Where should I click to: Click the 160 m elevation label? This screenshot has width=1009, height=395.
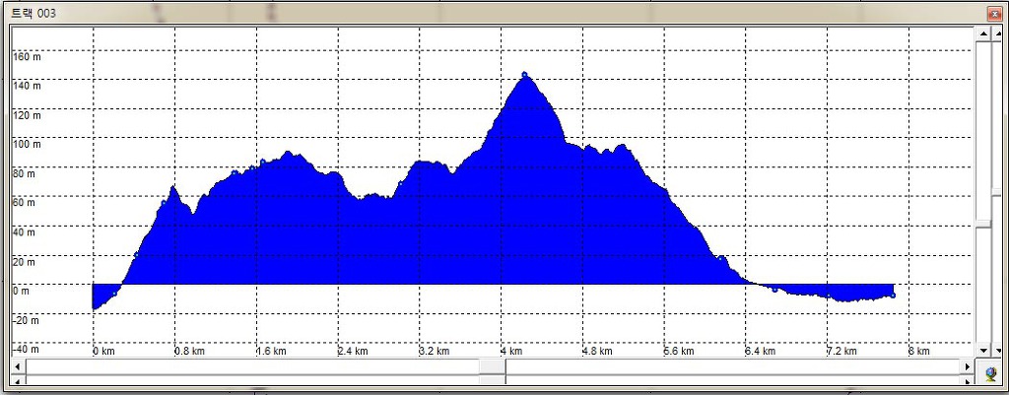click(27, 56)
